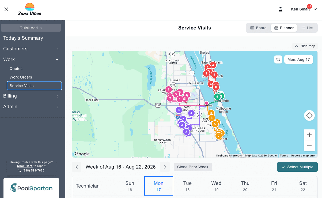Close the sidebar with the X icon
This screenshot has width=322, height=198.
pyautogui.click(x=6, y=9)
